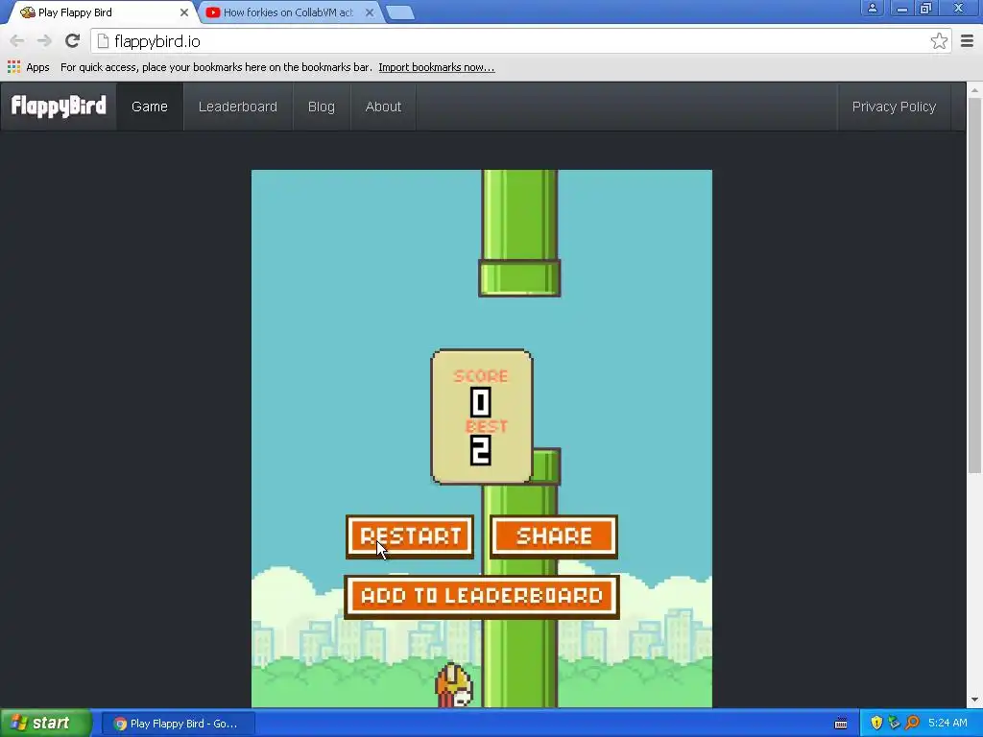Open the Chrome hamburger menu
Viewport: 983px width, 737px height.
967,41
